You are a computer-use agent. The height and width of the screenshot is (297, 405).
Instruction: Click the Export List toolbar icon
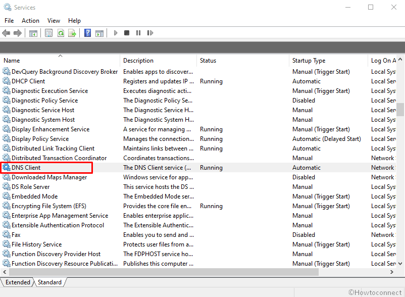coord(72,33)
